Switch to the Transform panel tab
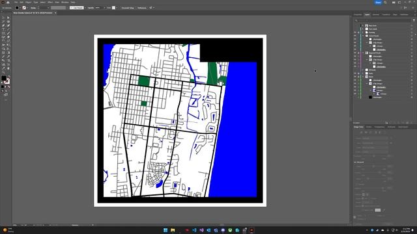 [386, 14]
